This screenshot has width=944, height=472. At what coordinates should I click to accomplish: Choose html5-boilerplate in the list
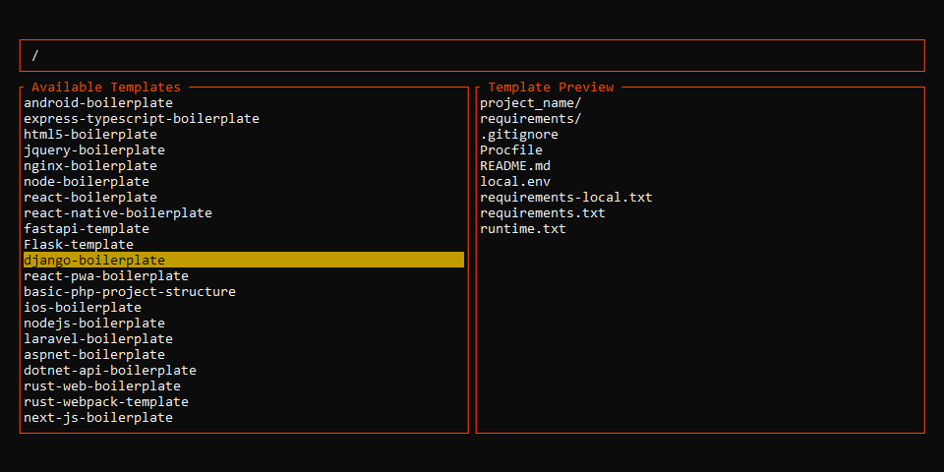[90, 135]
